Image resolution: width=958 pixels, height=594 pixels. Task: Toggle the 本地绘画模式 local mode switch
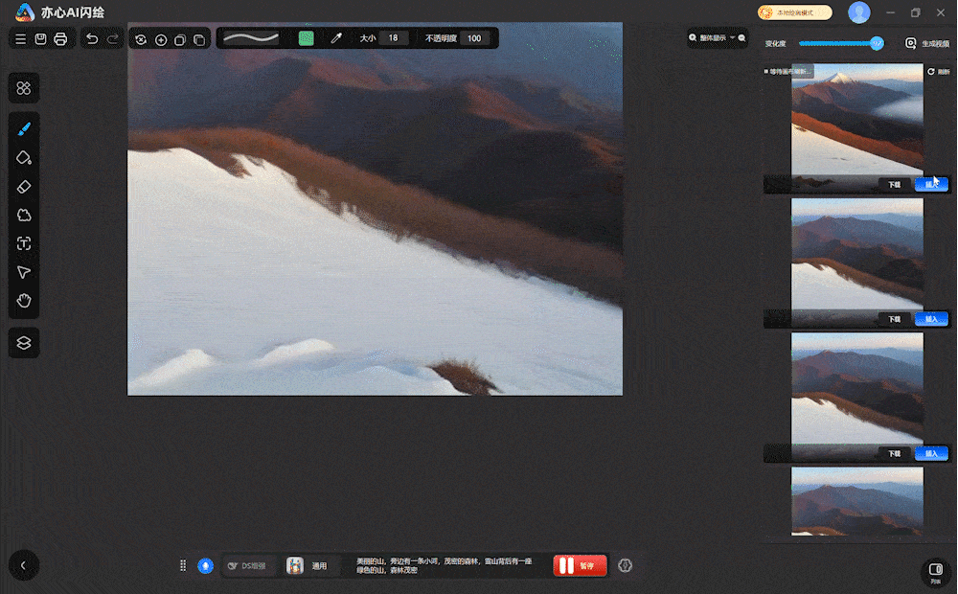(794, 12)
